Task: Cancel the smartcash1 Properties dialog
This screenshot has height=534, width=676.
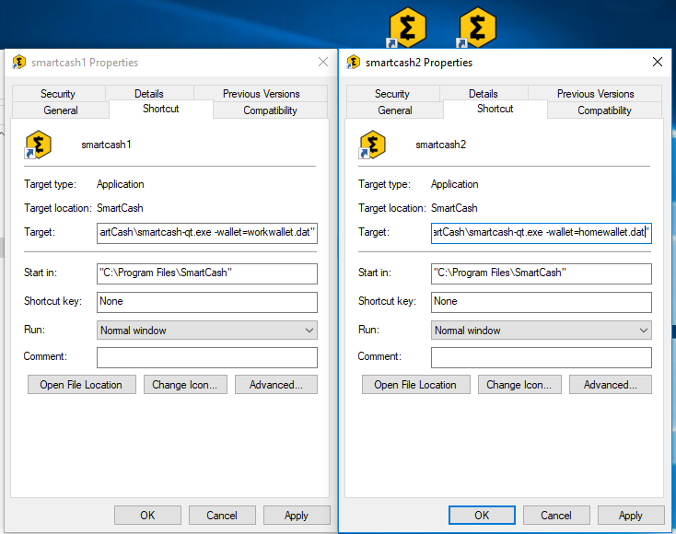Action: click(222, 515)
